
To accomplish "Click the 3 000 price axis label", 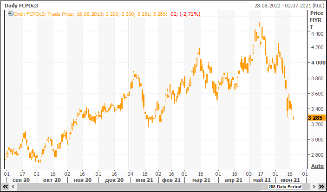I will point(317,140).
